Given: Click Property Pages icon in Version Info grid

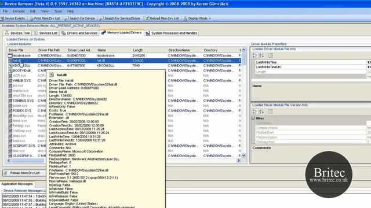Looking at the screenshot, I should (271, 112).
